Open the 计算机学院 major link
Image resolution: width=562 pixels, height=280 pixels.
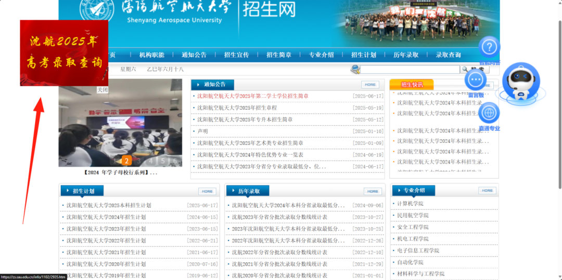point(410,204)
